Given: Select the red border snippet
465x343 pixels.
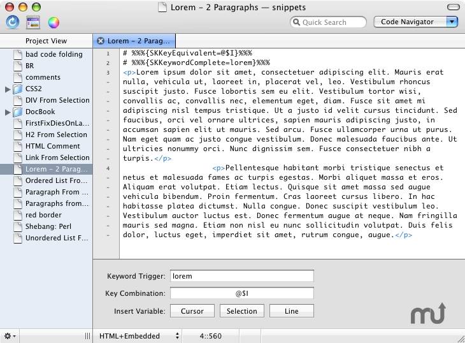Looking at the screenshot, I should (43, 215).
